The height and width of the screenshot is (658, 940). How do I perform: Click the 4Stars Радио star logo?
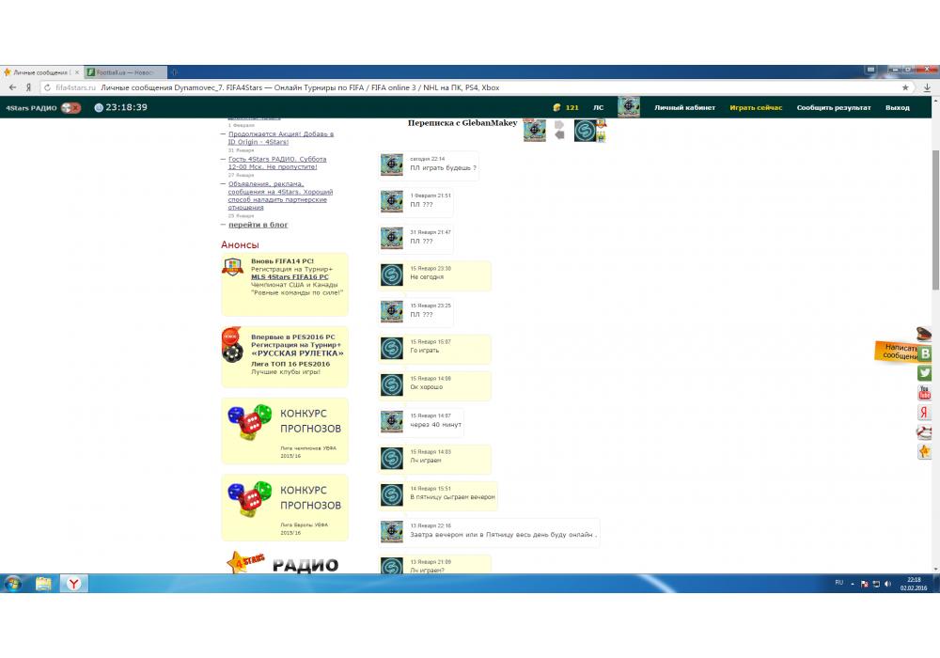(x=245, y=563)
